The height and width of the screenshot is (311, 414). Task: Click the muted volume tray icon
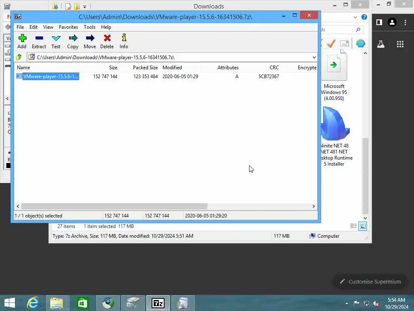tap(376, 303)
